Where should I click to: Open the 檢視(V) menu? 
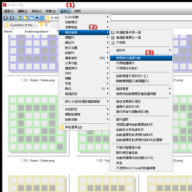(37, 11)
